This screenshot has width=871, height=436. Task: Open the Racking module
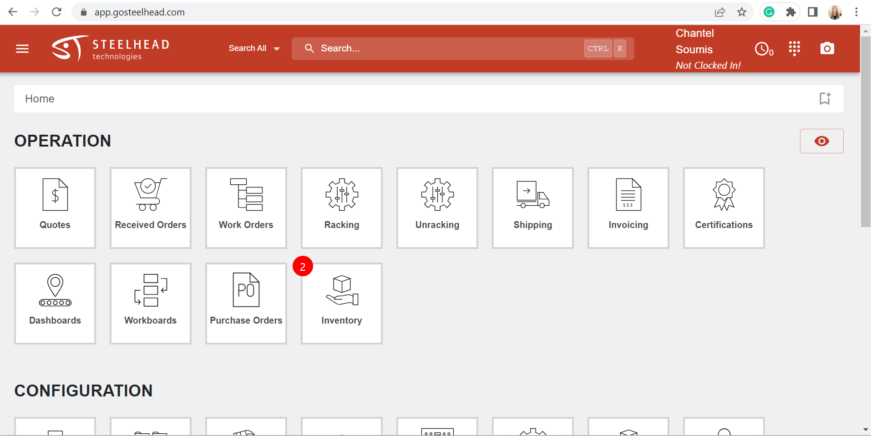[x=341, y=208]
